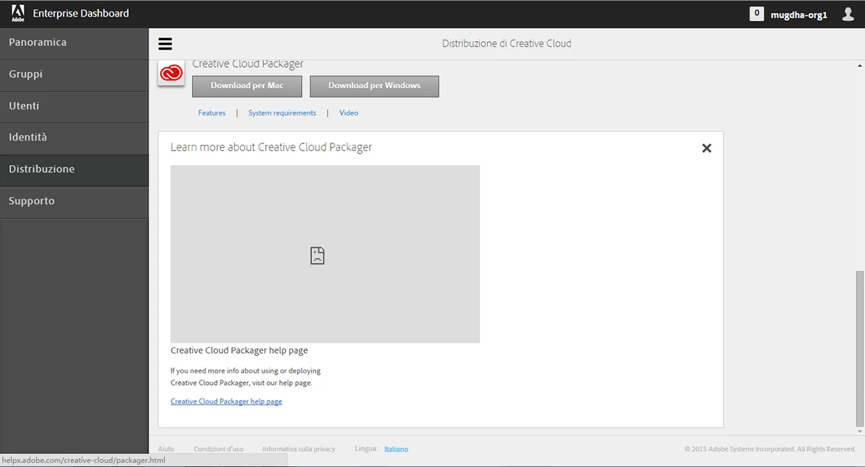Go to Gruppi section
The height and width of the screenshot is (467, 865).
tap(74, 74)
